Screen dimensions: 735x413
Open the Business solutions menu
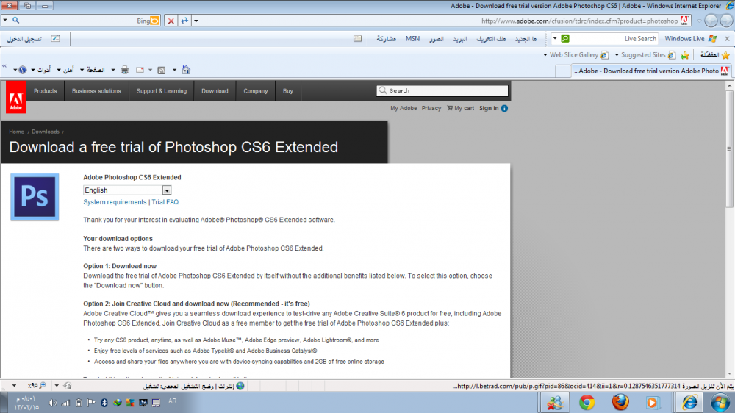[96, 91]
